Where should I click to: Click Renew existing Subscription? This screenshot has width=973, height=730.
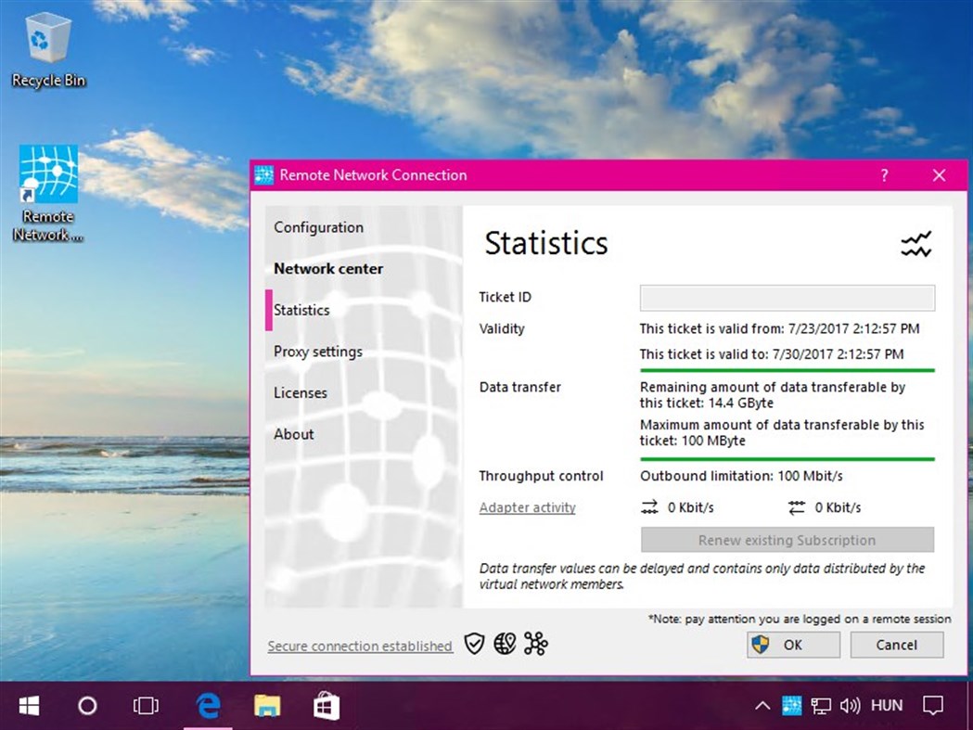[x=787, y=540]
